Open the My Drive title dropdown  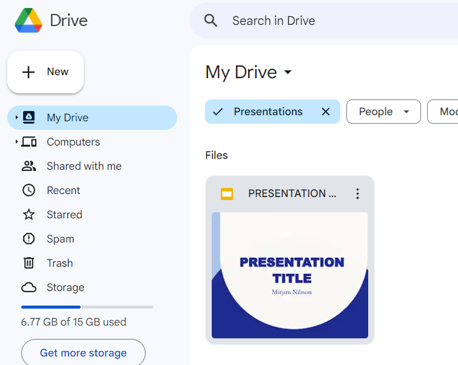[288, 73]
